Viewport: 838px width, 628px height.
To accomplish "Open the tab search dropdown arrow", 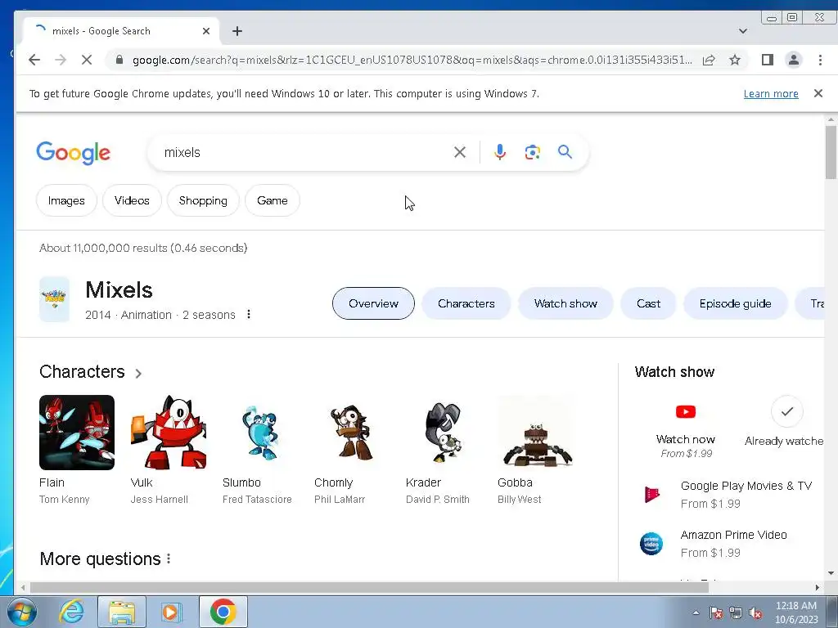I will click(x=743, y=31).
